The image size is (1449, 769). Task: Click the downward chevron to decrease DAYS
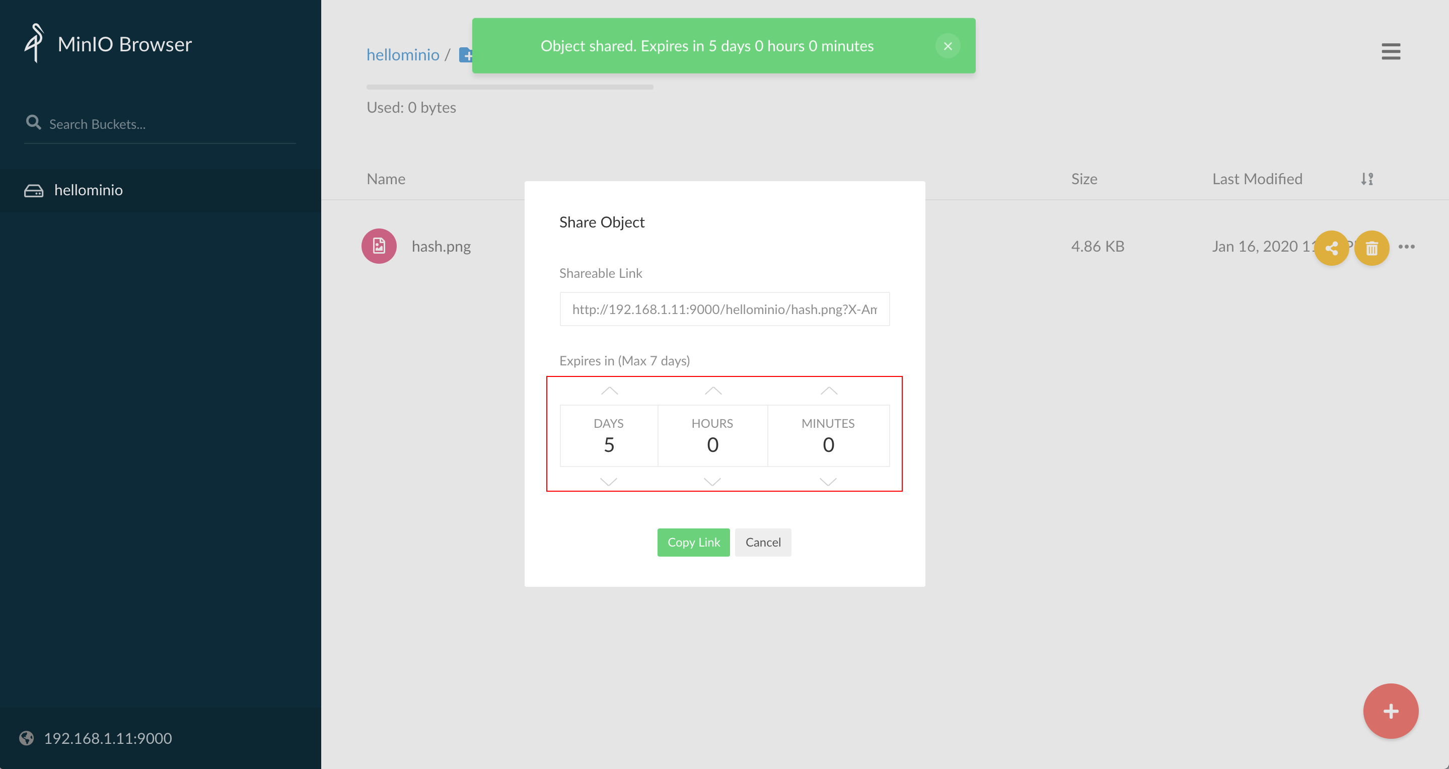coord(609,480)
